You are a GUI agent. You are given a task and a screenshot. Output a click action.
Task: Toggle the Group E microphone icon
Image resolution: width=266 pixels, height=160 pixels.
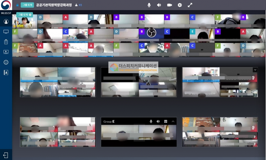point(151,121)
